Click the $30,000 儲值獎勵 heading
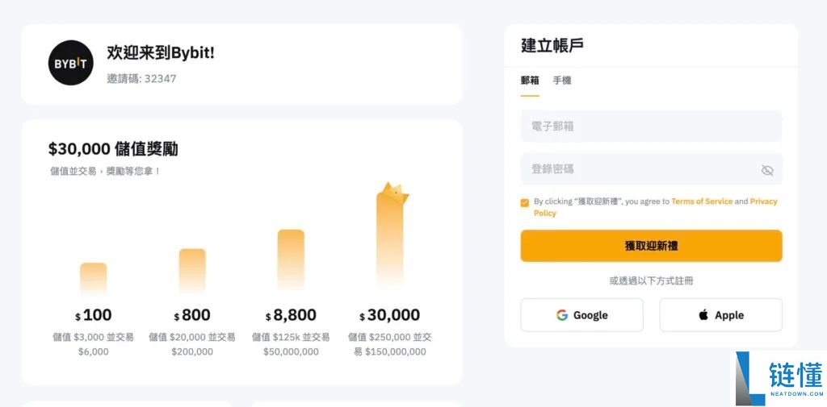The width and height of the screenshot is (827, 407). [113, 149]
